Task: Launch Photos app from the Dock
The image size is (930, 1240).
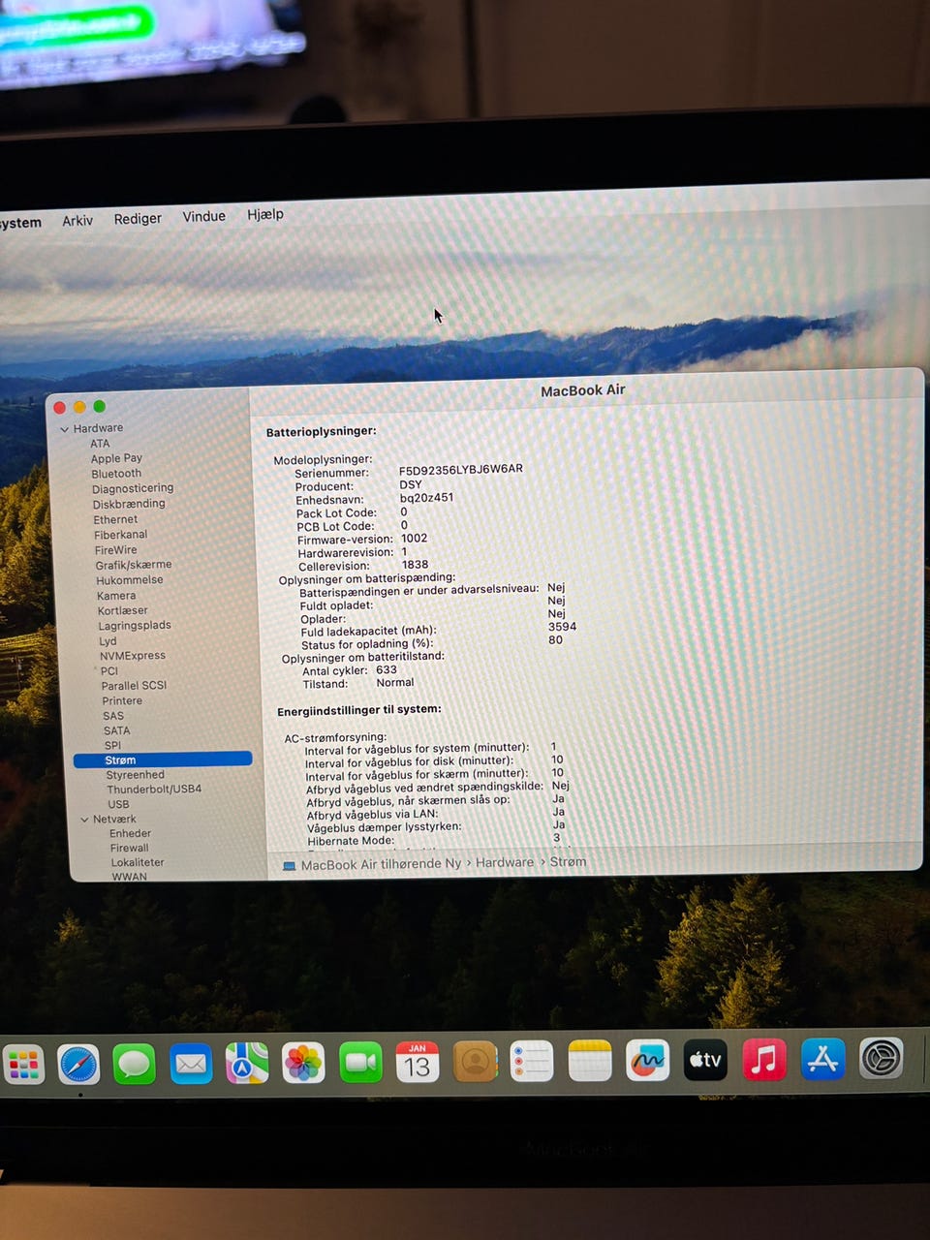Action: click(x=303, y=1064)
